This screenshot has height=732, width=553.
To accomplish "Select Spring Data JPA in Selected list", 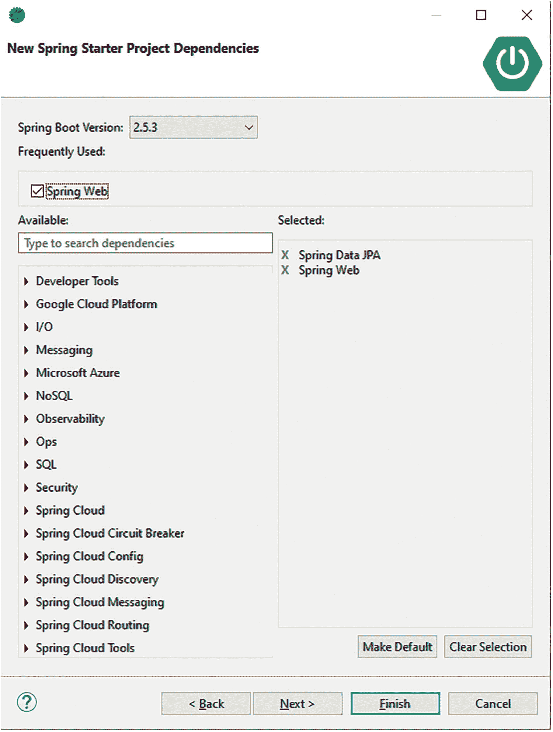I will (x=340, y=255).
